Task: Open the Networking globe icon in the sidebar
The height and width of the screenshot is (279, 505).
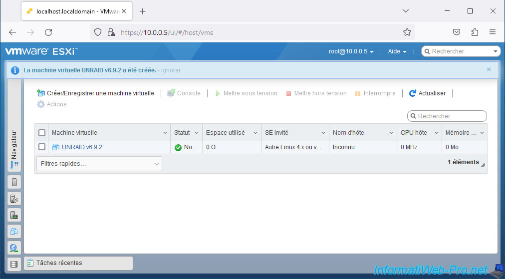Action: 14,248
